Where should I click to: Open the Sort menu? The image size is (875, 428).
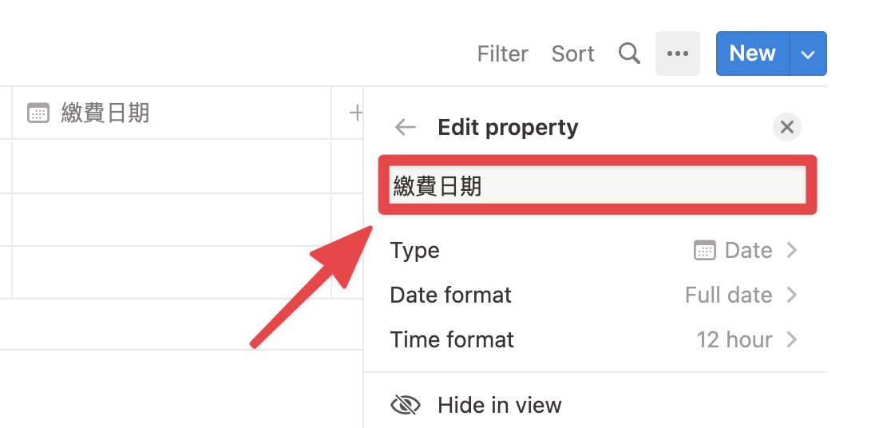click(x=572, y=53)
